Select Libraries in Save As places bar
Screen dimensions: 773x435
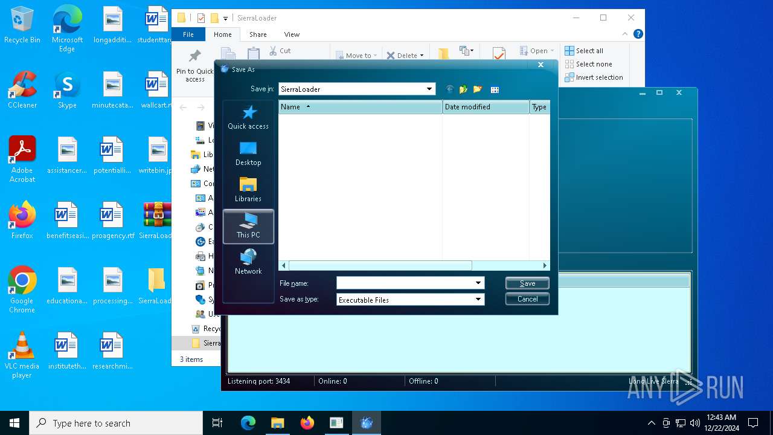point(248,190)
